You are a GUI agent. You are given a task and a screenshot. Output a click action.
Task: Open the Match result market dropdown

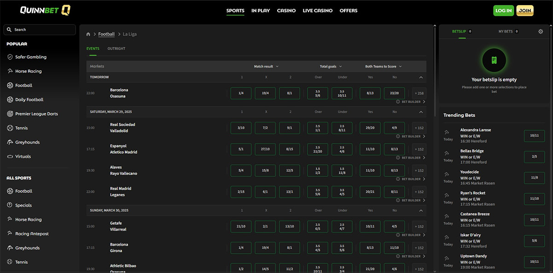click(x=266, y=66)
